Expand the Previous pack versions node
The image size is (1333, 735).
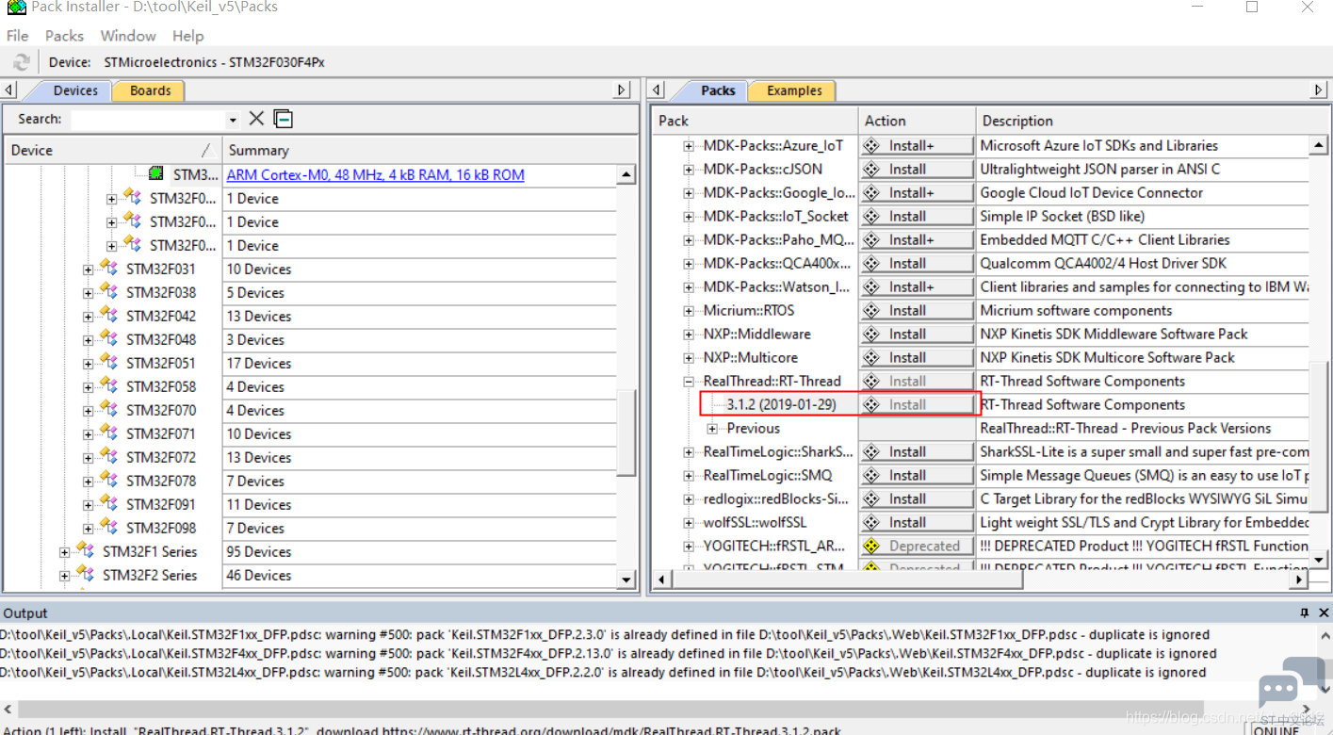point(712,429)
